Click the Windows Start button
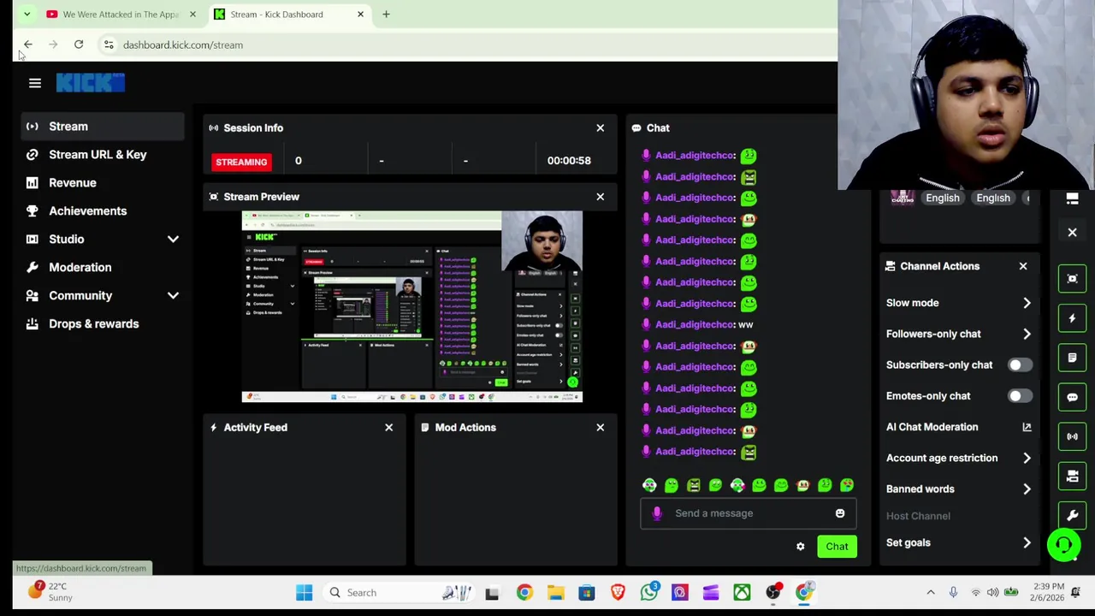 pos(304,592)
